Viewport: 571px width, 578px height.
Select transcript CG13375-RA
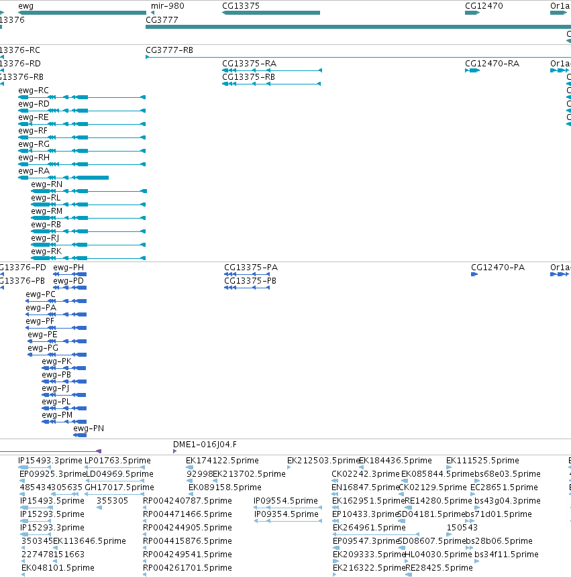272,70
